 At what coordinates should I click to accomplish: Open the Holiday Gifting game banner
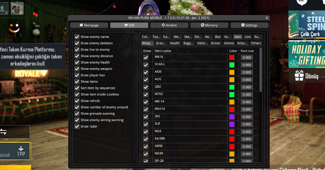(307, 53)
